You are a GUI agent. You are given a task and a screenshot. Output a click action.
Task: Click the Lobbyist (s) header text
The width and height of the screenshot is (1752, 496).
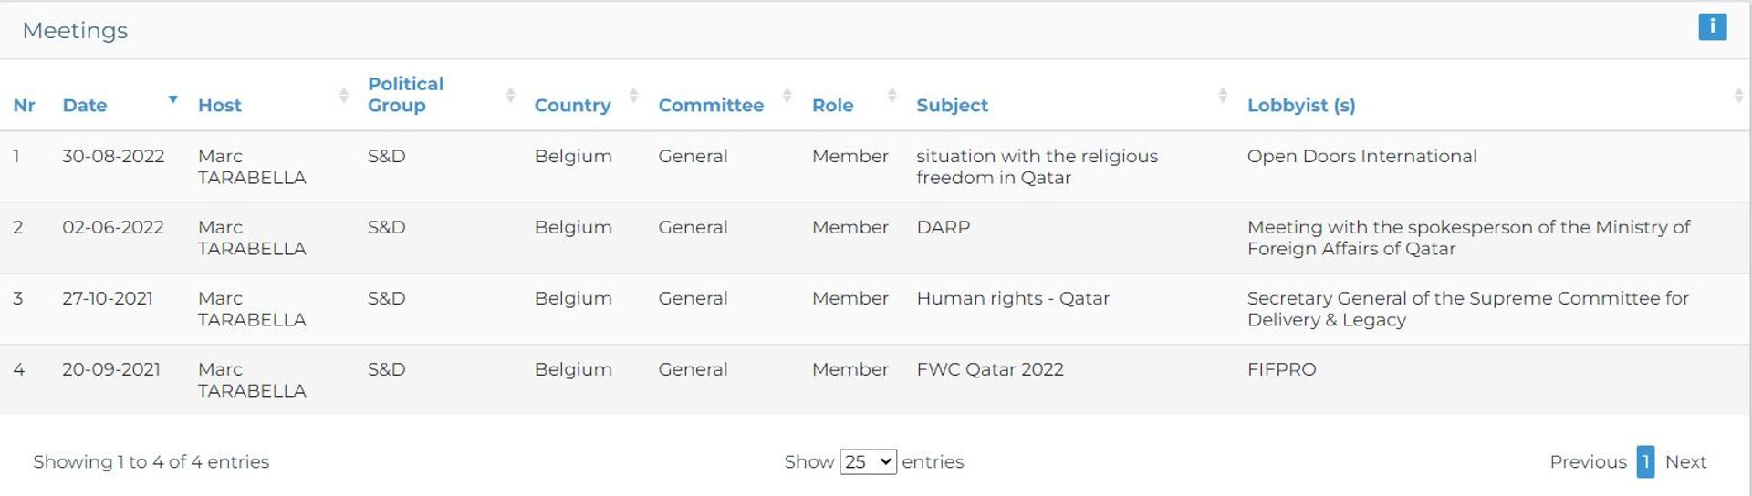point(1301,105)
